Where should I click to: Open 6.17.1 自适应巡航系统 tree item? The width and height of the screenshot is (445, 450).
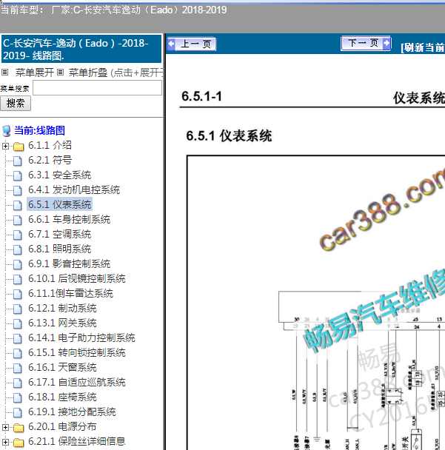tap(77, 382)
